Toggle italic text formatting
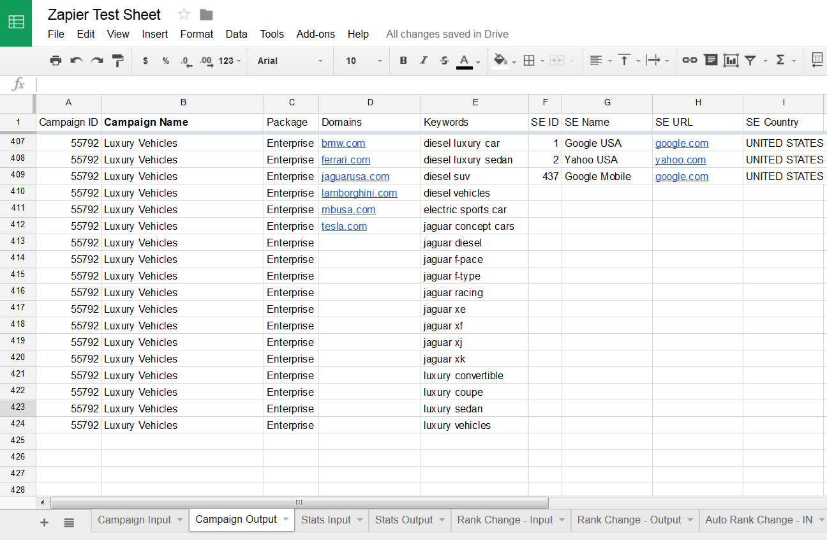The image size is (827, 540). point(424,61)
